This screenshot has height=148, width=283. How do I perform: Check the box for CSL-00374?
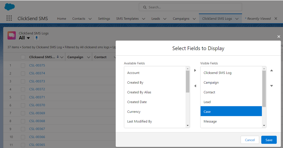tap(23, 73)
